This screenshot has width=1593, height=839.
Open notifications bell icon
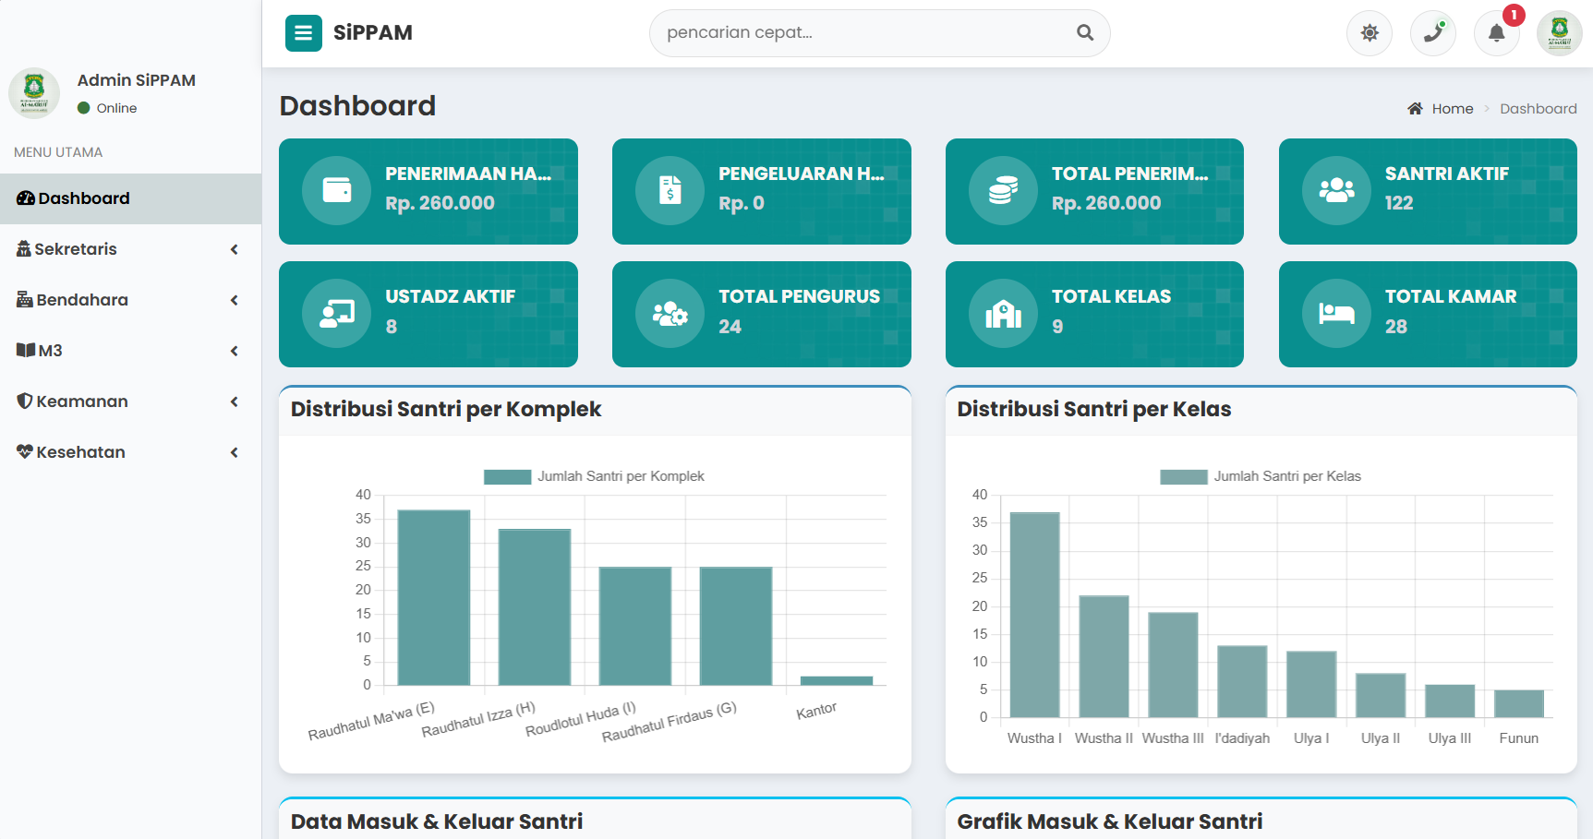click(1496, 33)
